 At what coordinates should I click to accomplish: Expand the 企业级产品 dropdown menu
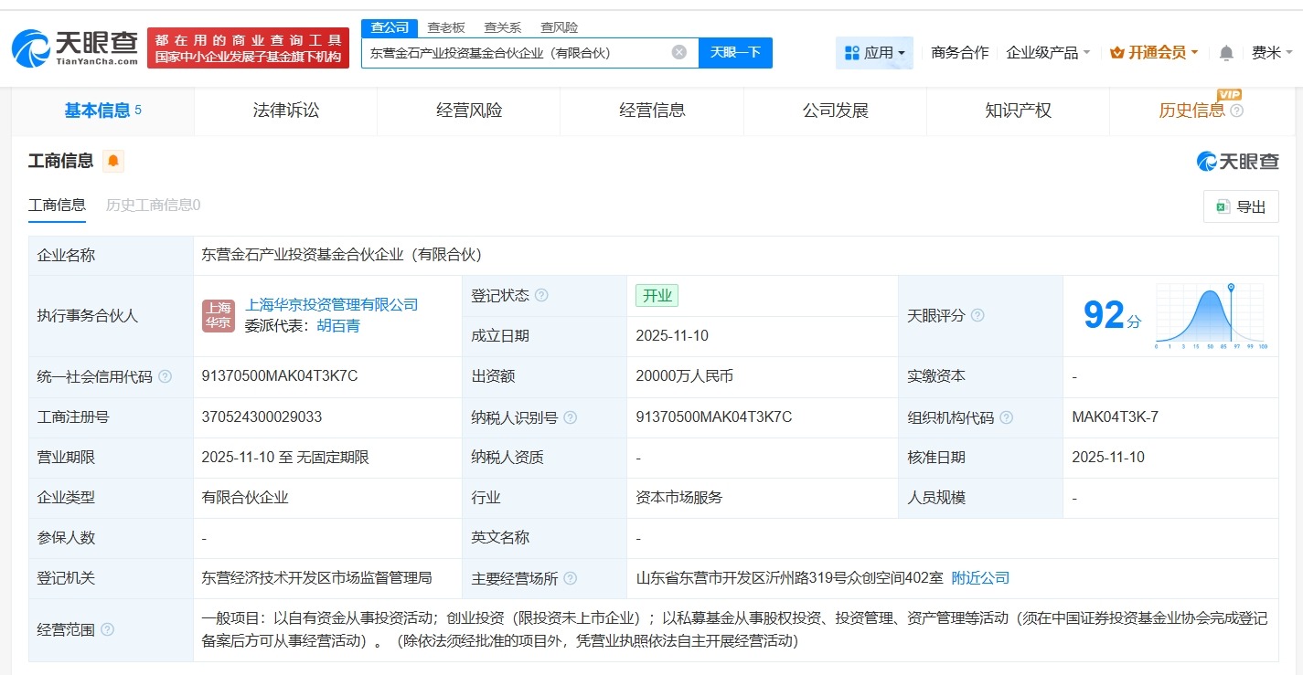click(1048, 53)
